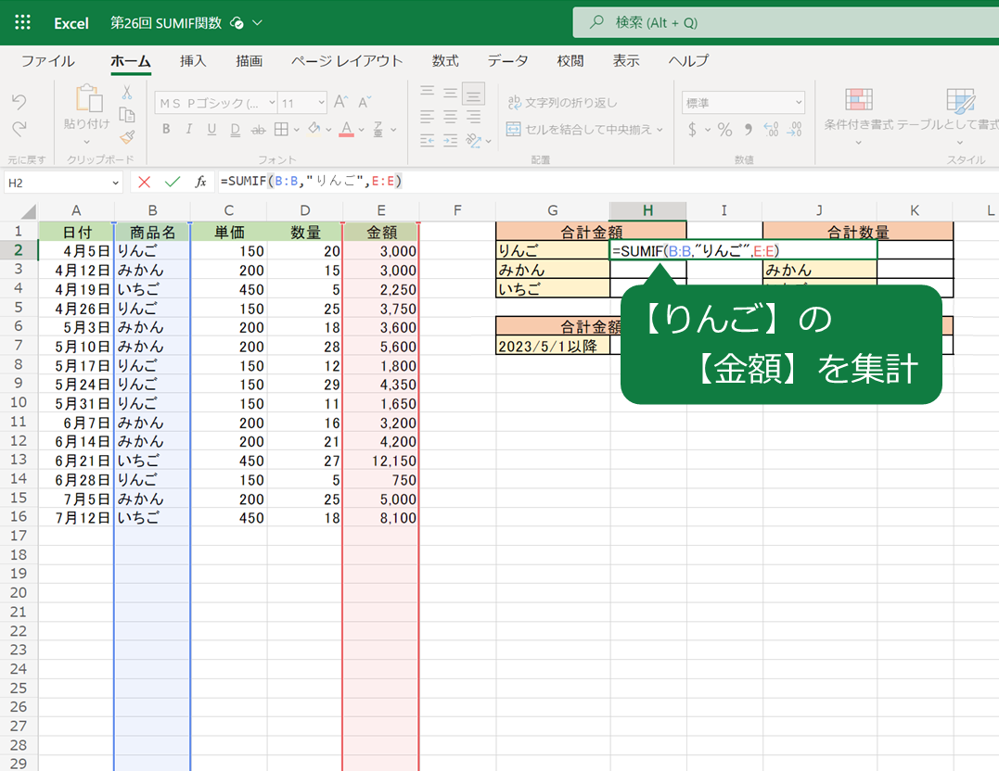
Task: Click the Undo arrow icon
Action: (19, 100)
